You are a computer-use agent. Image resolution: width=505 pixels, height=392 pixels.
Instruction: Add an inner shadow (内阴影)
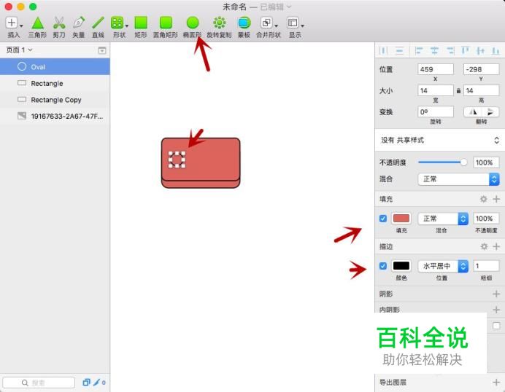click(x=496, y=310)
